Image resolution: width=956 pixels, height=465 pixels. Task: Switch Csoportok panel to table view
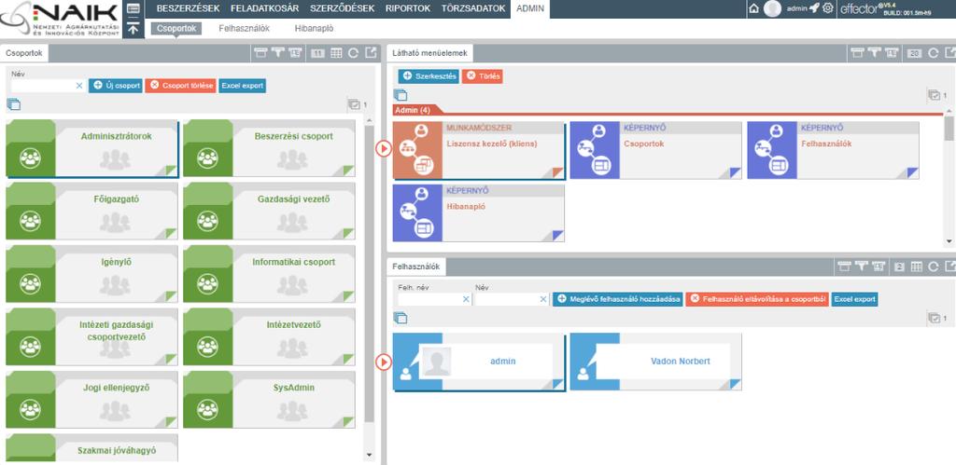pos(336,53)
